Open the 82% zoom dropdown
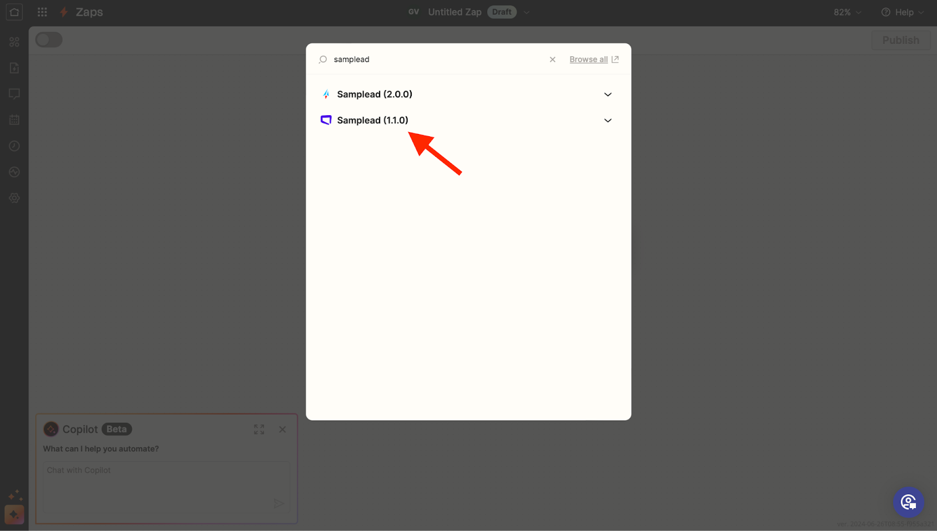937x531 pixels. 847,12
